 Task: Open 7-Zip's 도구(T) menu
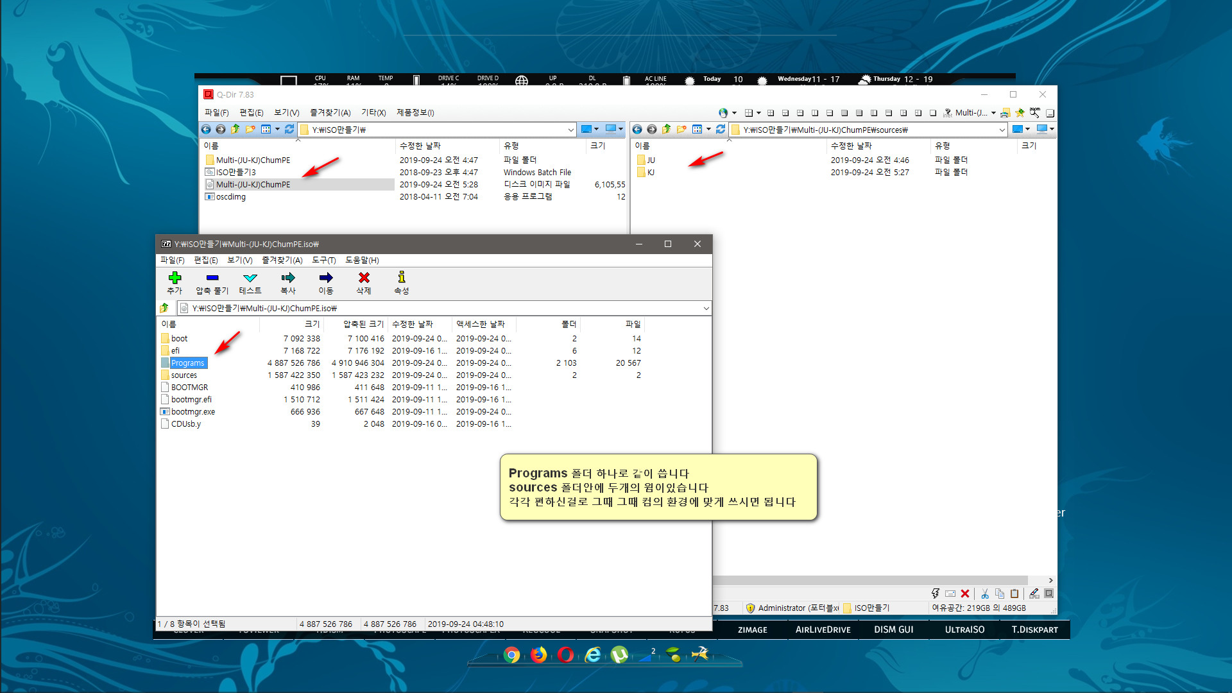click(x=324, y=261)
